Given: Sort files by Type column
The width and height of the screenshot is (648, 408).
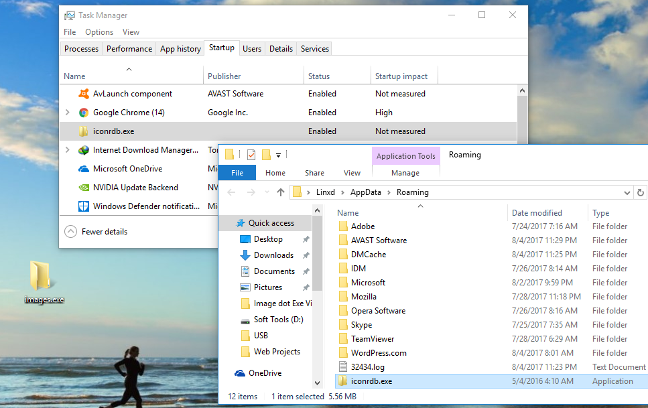Looking at the screenshot, I should click(617, 213).
